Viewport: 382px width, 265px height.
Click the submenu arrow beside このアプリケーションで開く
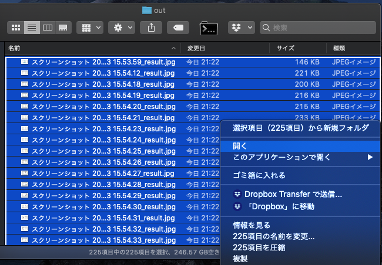click(370, 157)
